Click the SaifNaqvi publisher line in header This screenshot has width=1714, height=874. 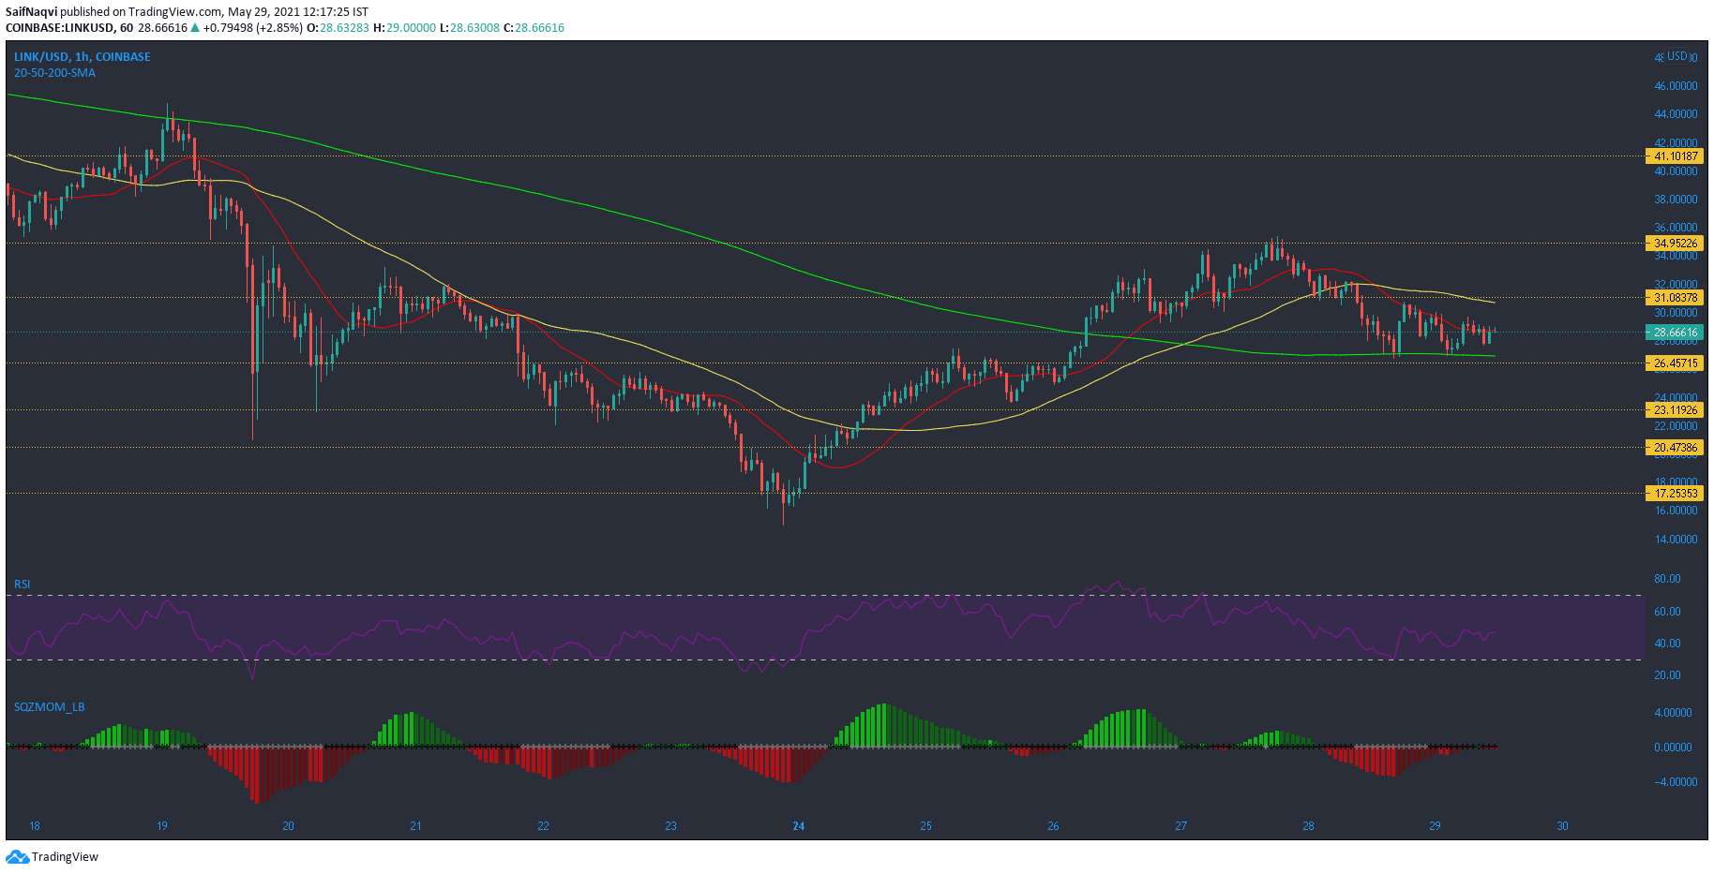[x=187, y=12]
